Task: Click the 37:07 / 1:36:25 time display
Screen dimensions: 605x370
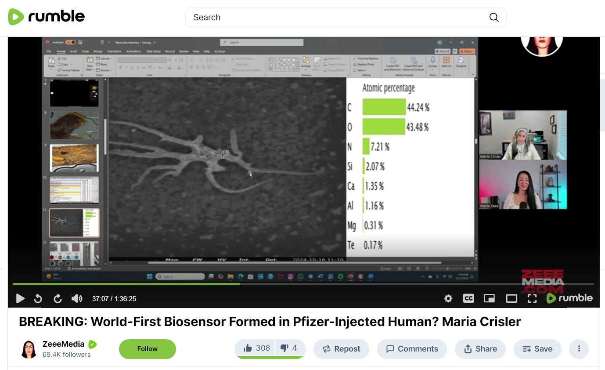Action: tap(114, 299)
